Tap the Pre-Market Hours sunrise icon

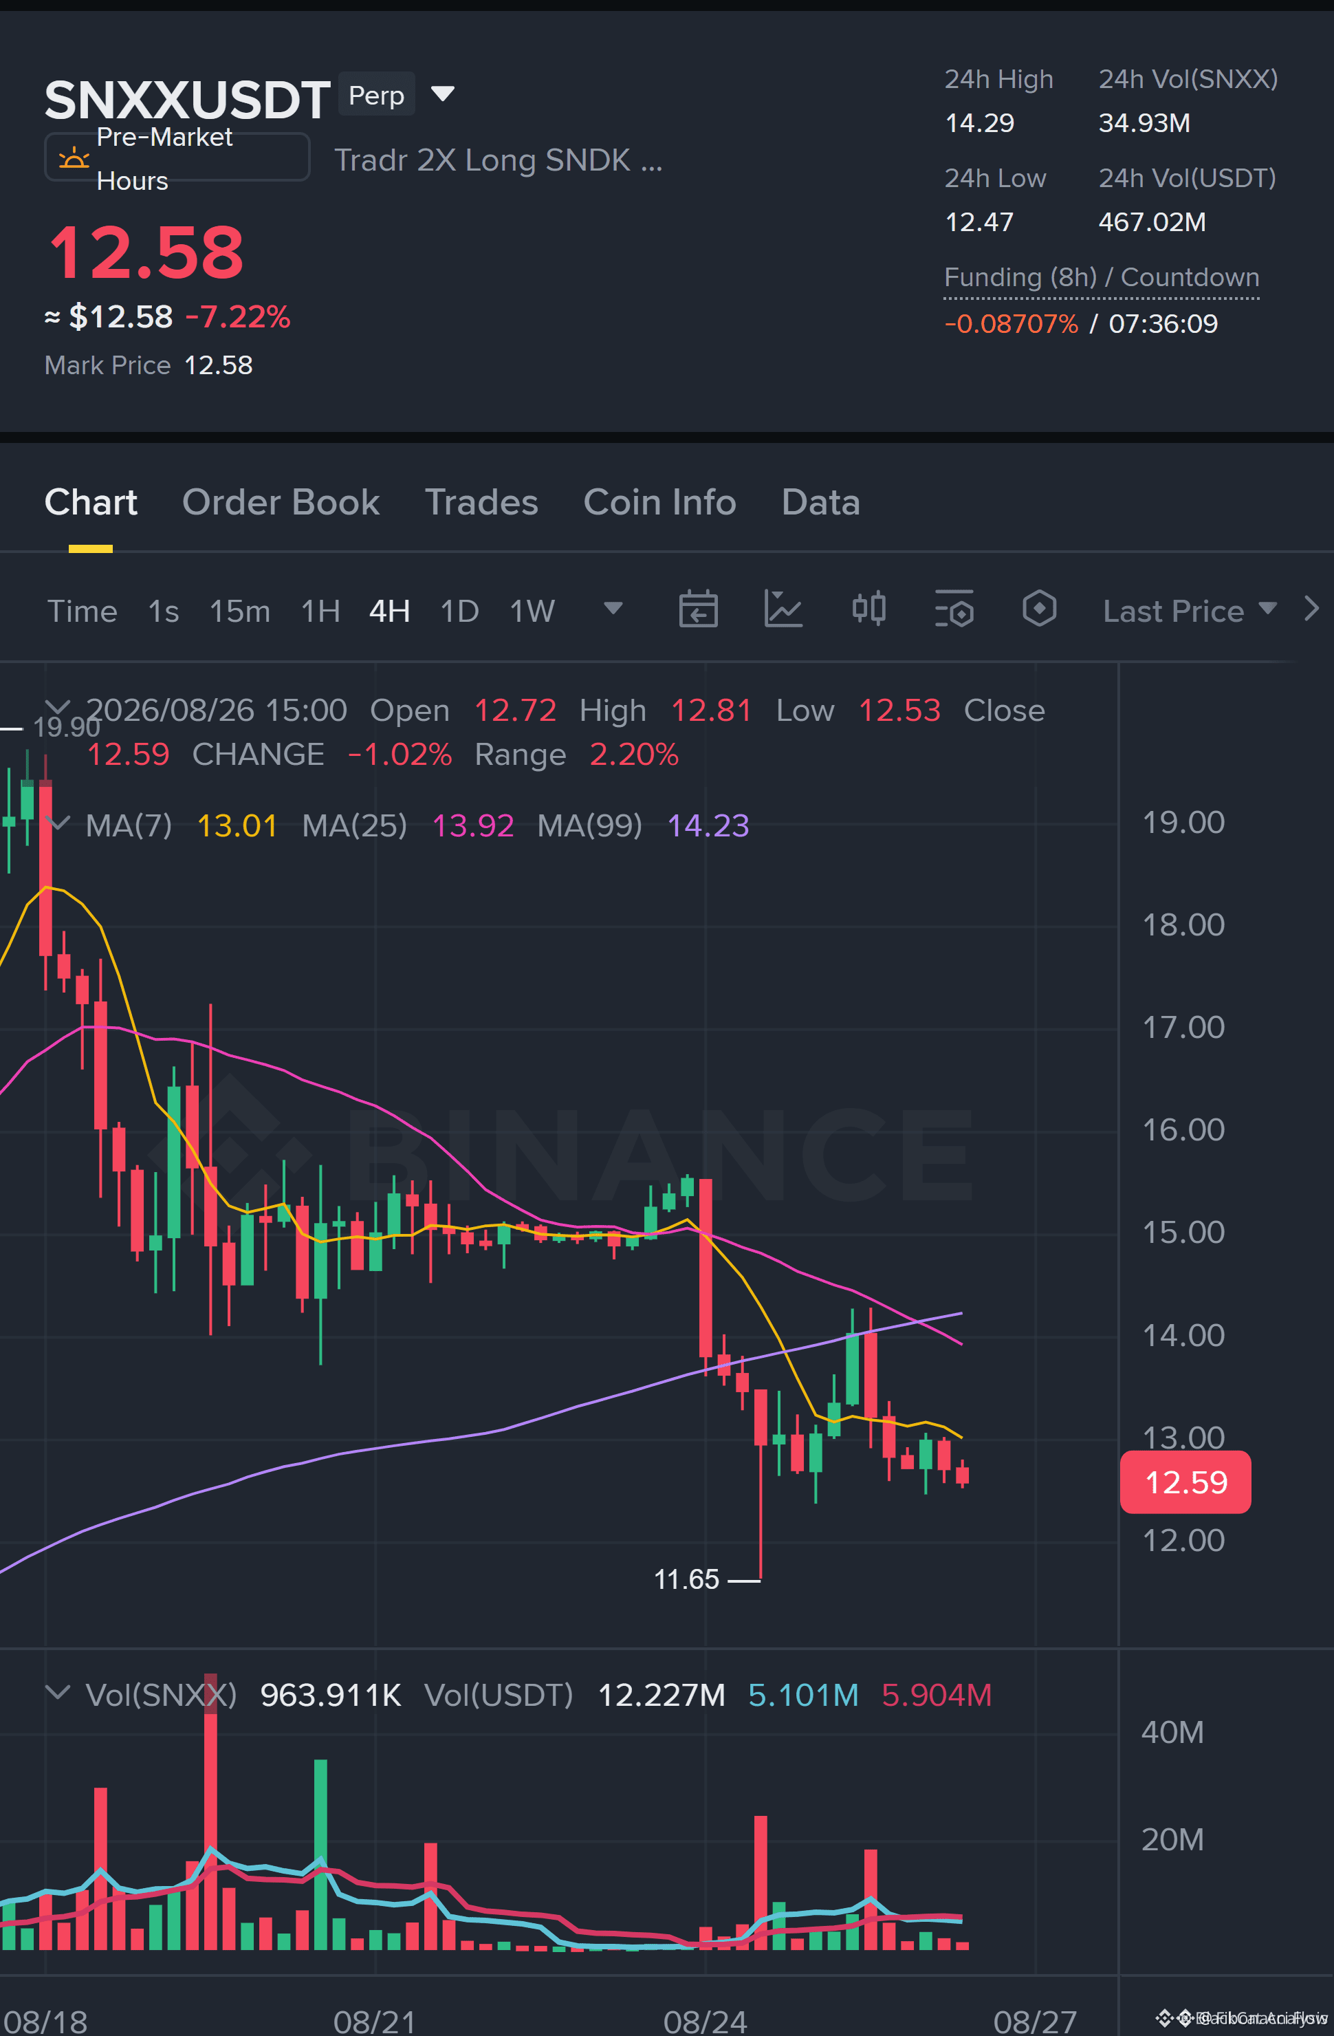[74, 158]
